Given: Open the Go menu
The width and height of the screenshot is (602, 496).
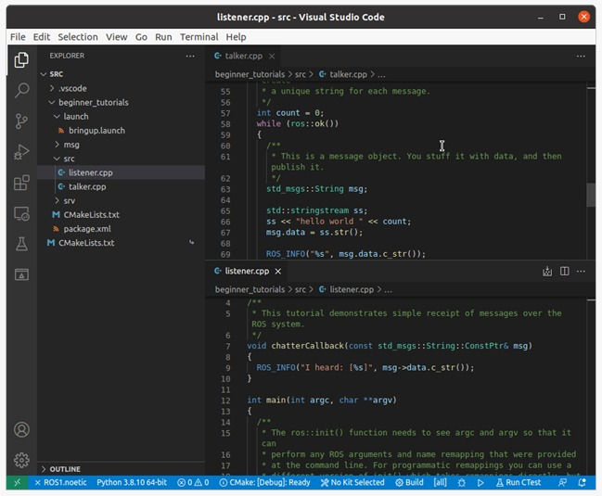Looking at the screenshot, I should [141, 37].
